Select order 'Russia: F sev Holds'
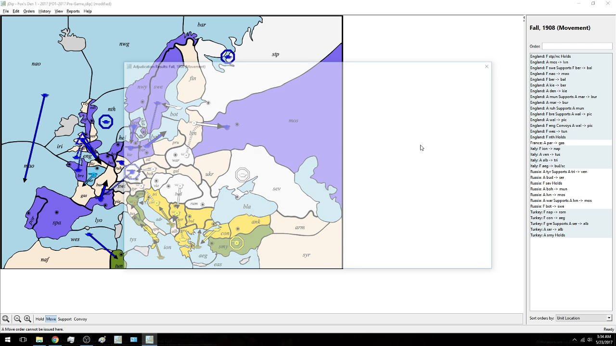The image size is (616, 346). click(x=571, y=183)
